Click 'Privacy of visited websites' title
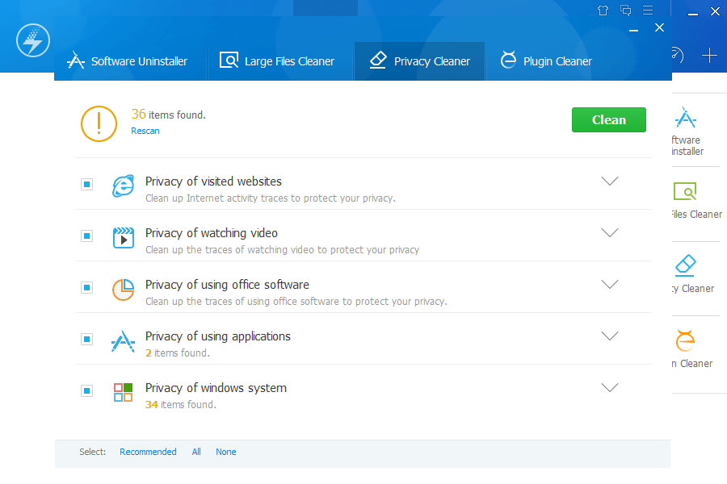The width and height of the screenshot is (727, 484). click(214, 181)
